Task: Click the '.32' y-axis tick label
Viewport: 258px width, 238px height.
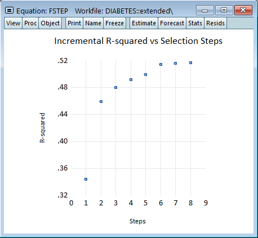Action: 63,195
